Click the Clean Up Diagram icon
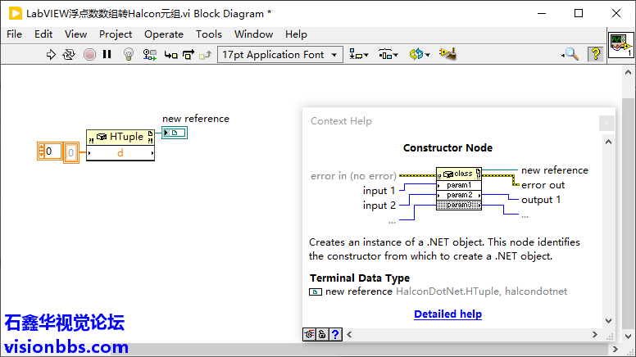The image size is (636, 357). pyautogui.click(x=447, y=55)
